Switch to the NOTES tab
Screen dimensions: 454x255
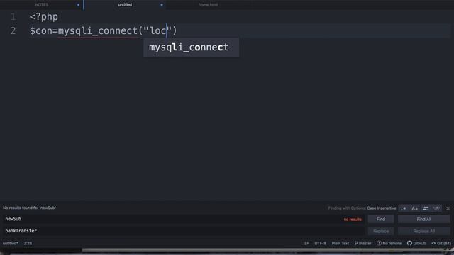click(x=42, y=5)
